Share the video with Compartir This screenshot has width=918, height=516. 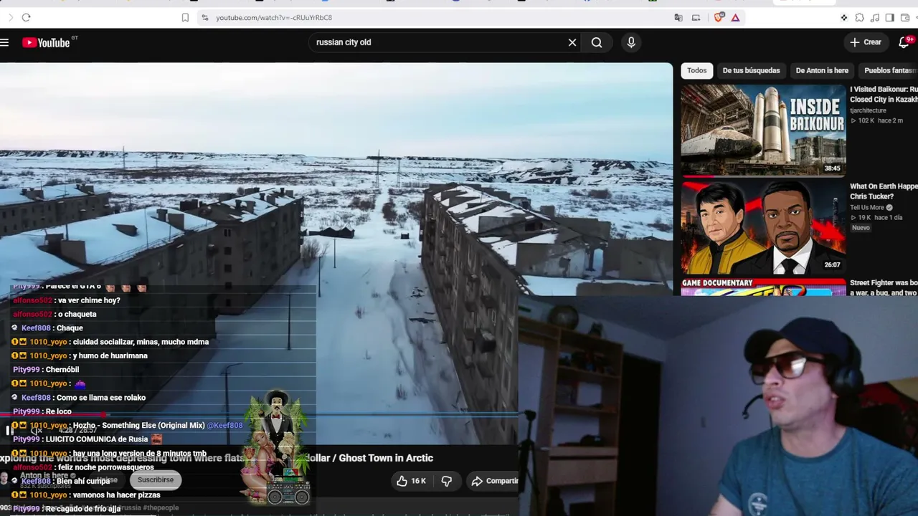pos(493,481)
